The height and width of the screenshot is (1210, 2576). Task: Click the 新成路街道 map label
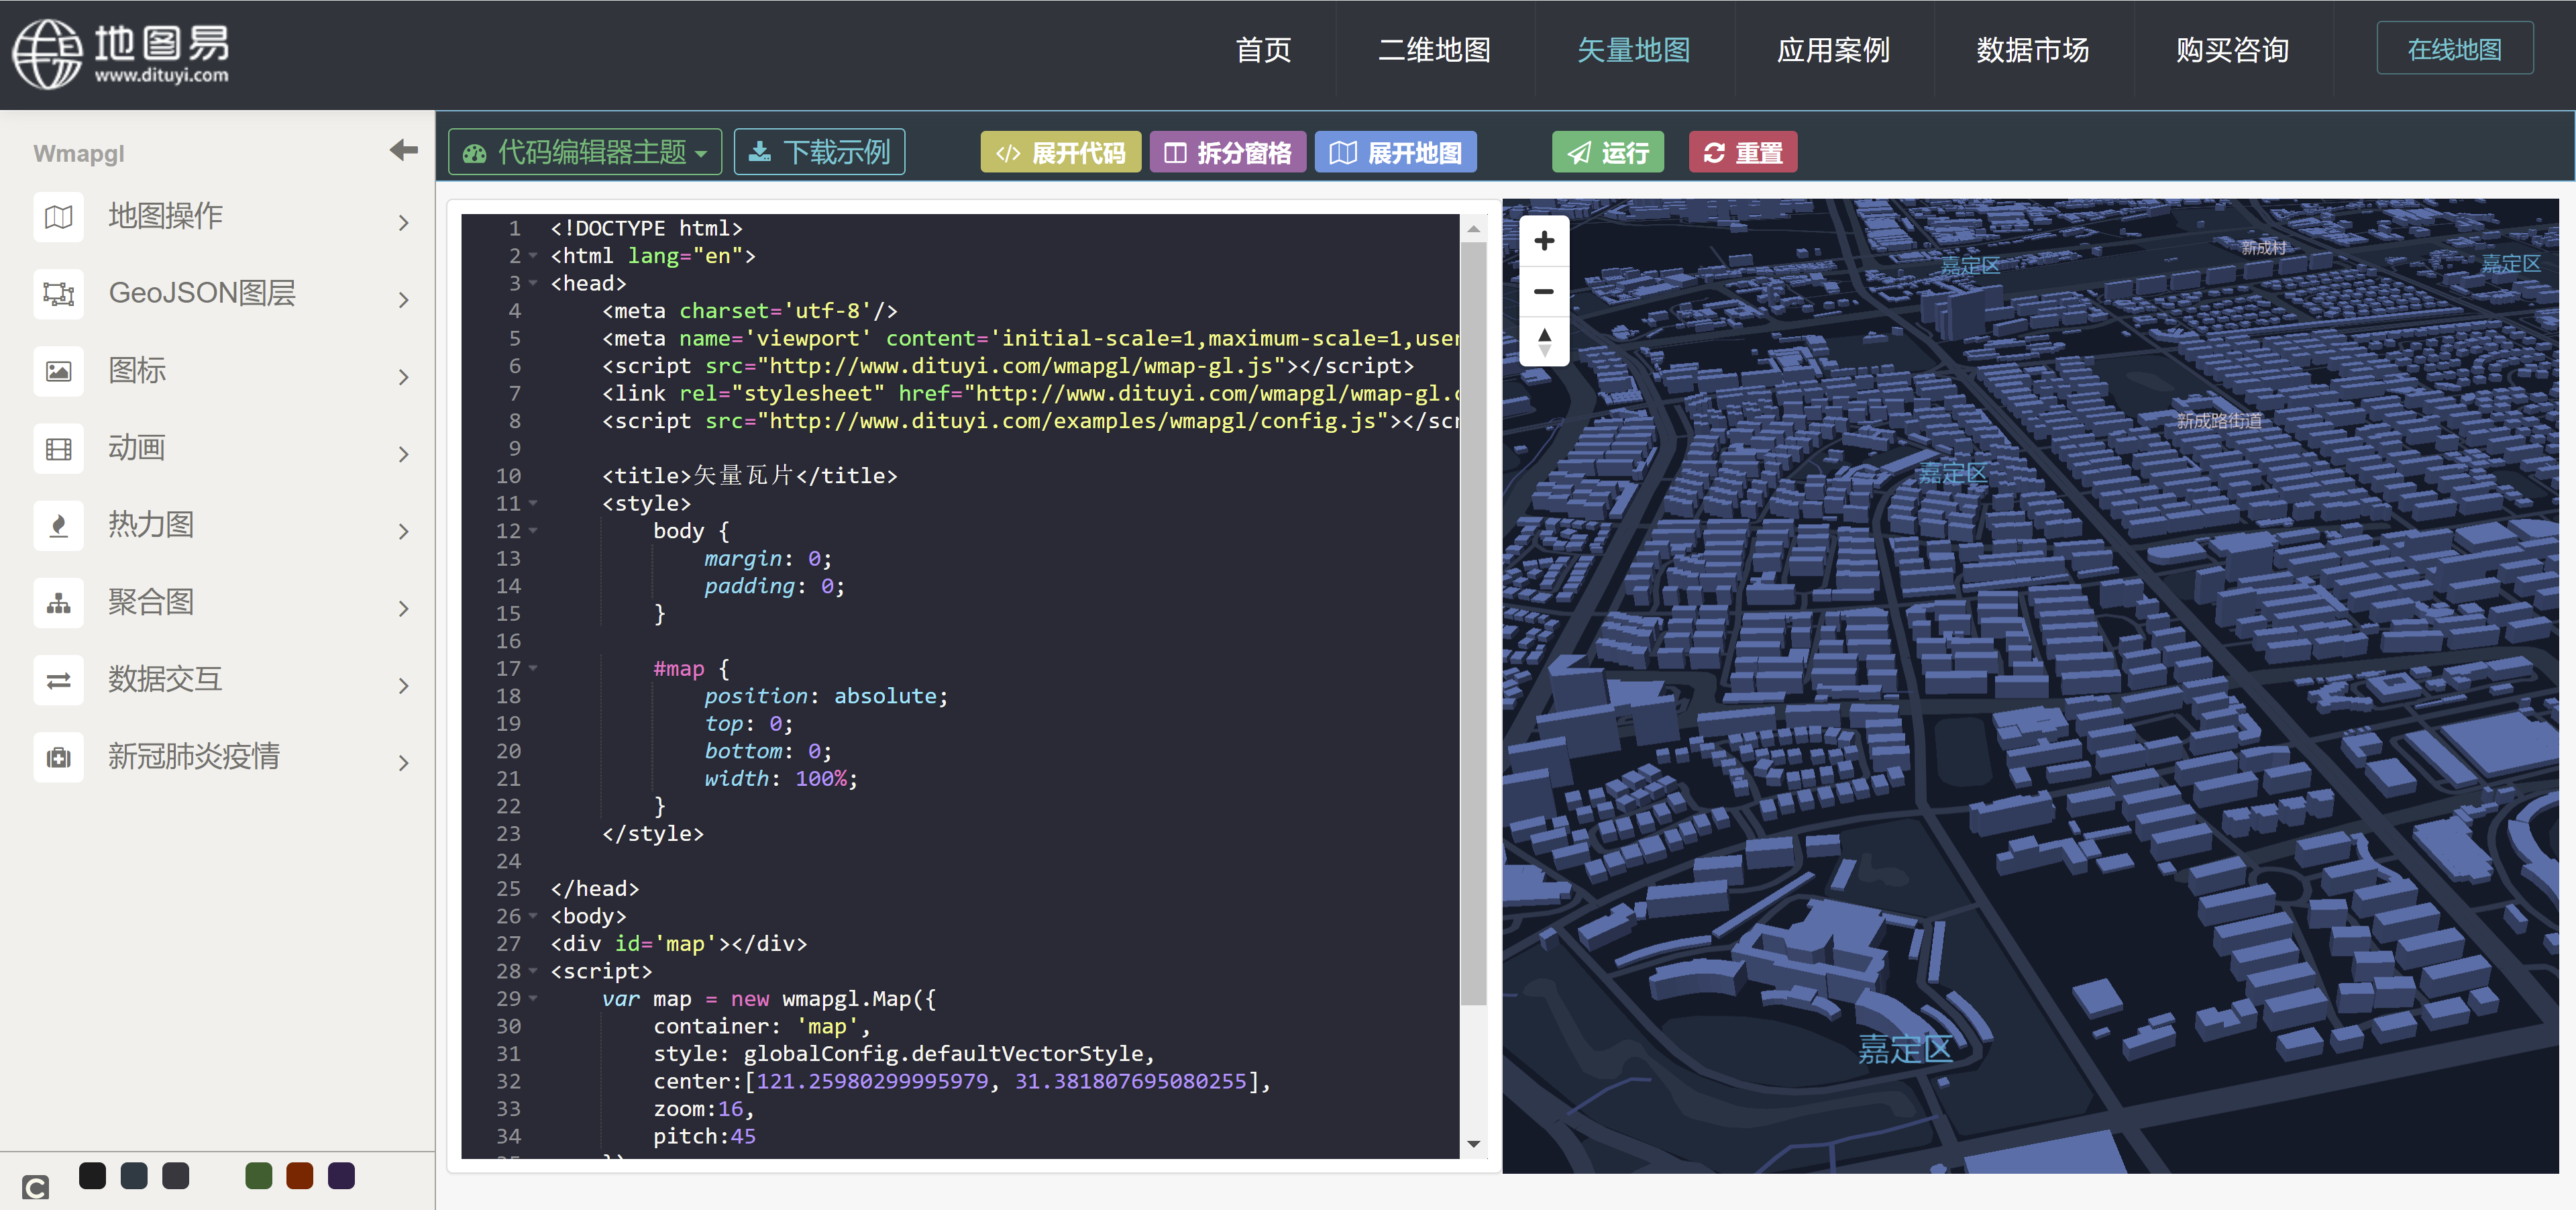(2219, 421)
